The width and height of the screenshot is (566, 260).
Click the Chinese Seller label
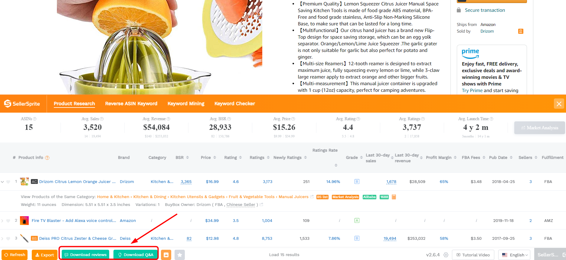pyautogui.click(x=241, y=204)
